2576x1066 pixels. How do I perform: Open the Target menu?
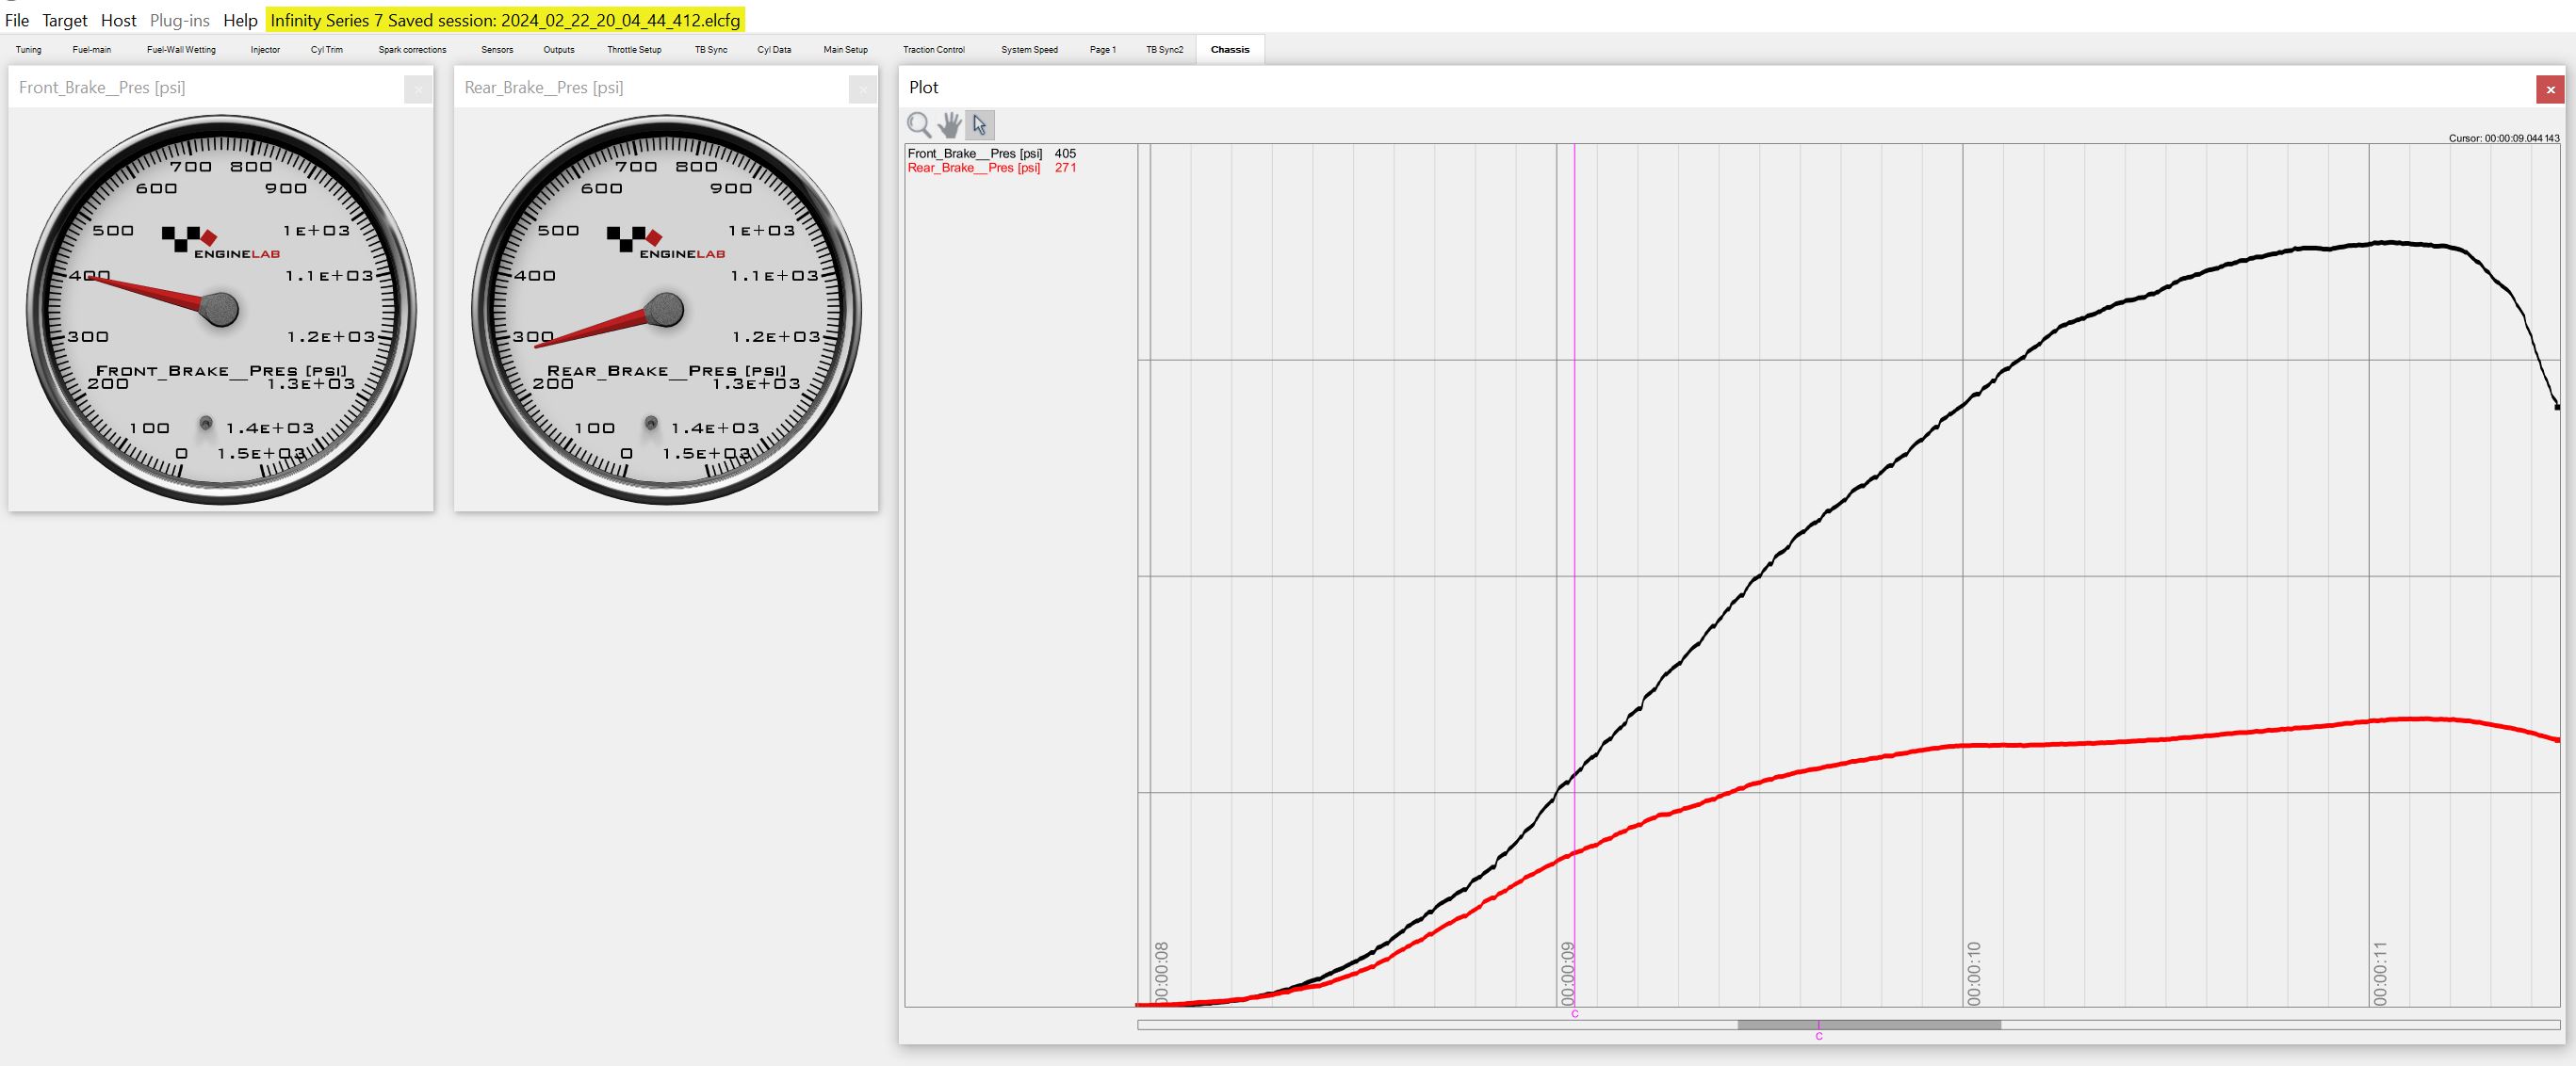coord(64,20)
